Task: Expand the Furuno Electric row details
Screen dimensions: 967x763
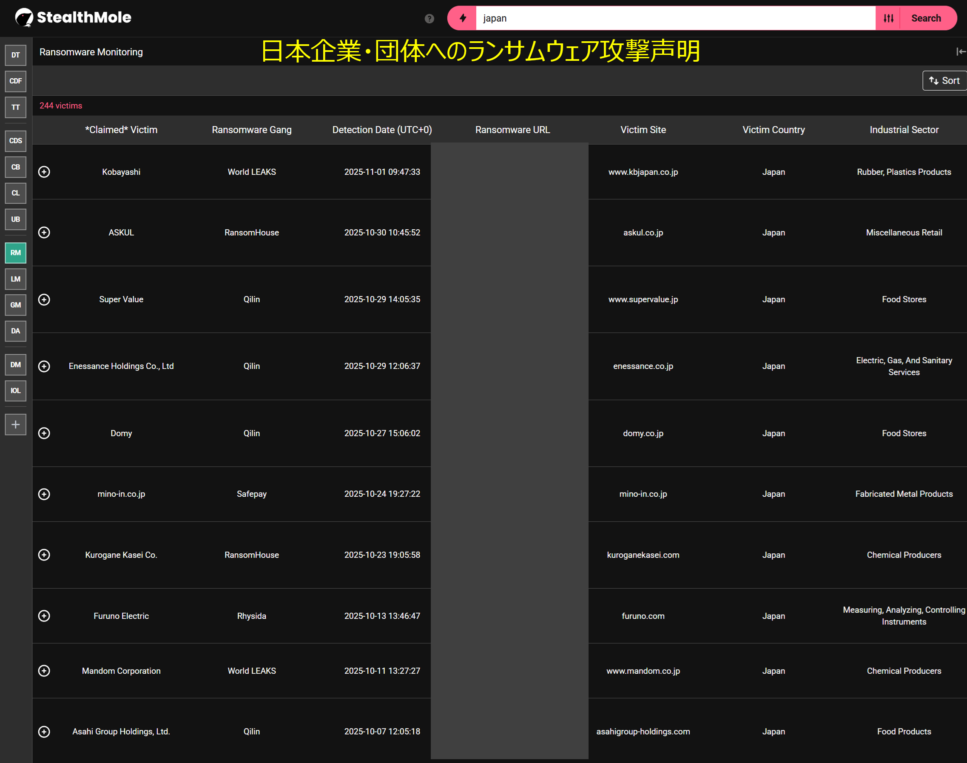Action: (44, 616)
